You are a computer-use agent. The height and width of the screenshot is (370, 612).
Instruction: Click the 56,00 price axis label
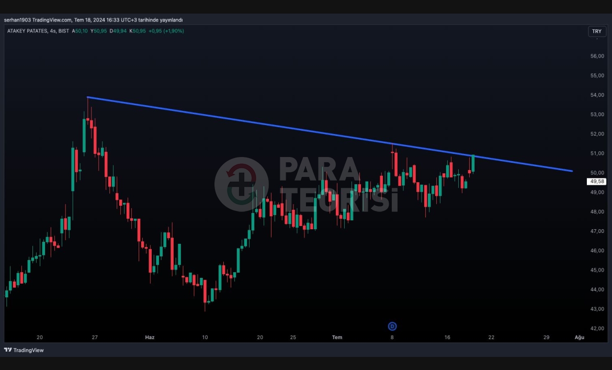597,56
